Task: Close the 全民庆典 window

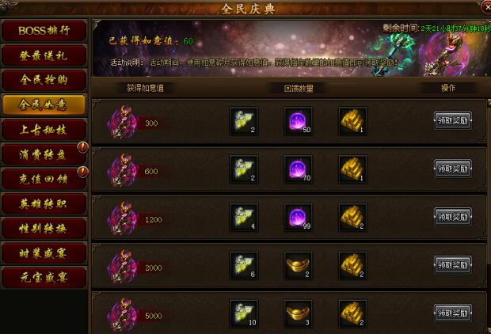Action: coord(486,7)
